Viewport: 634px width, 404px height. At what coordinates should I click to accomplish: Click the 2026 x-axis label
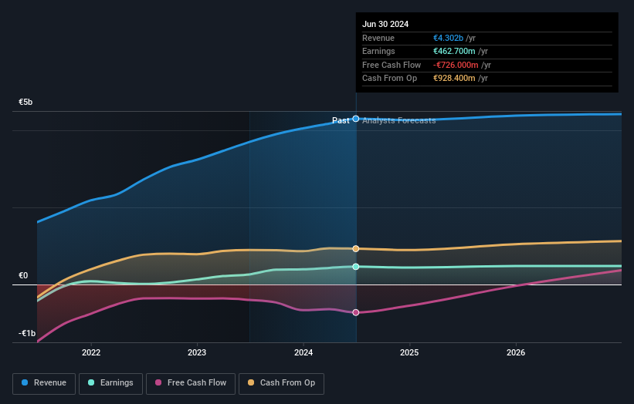(x=516, y=352)
